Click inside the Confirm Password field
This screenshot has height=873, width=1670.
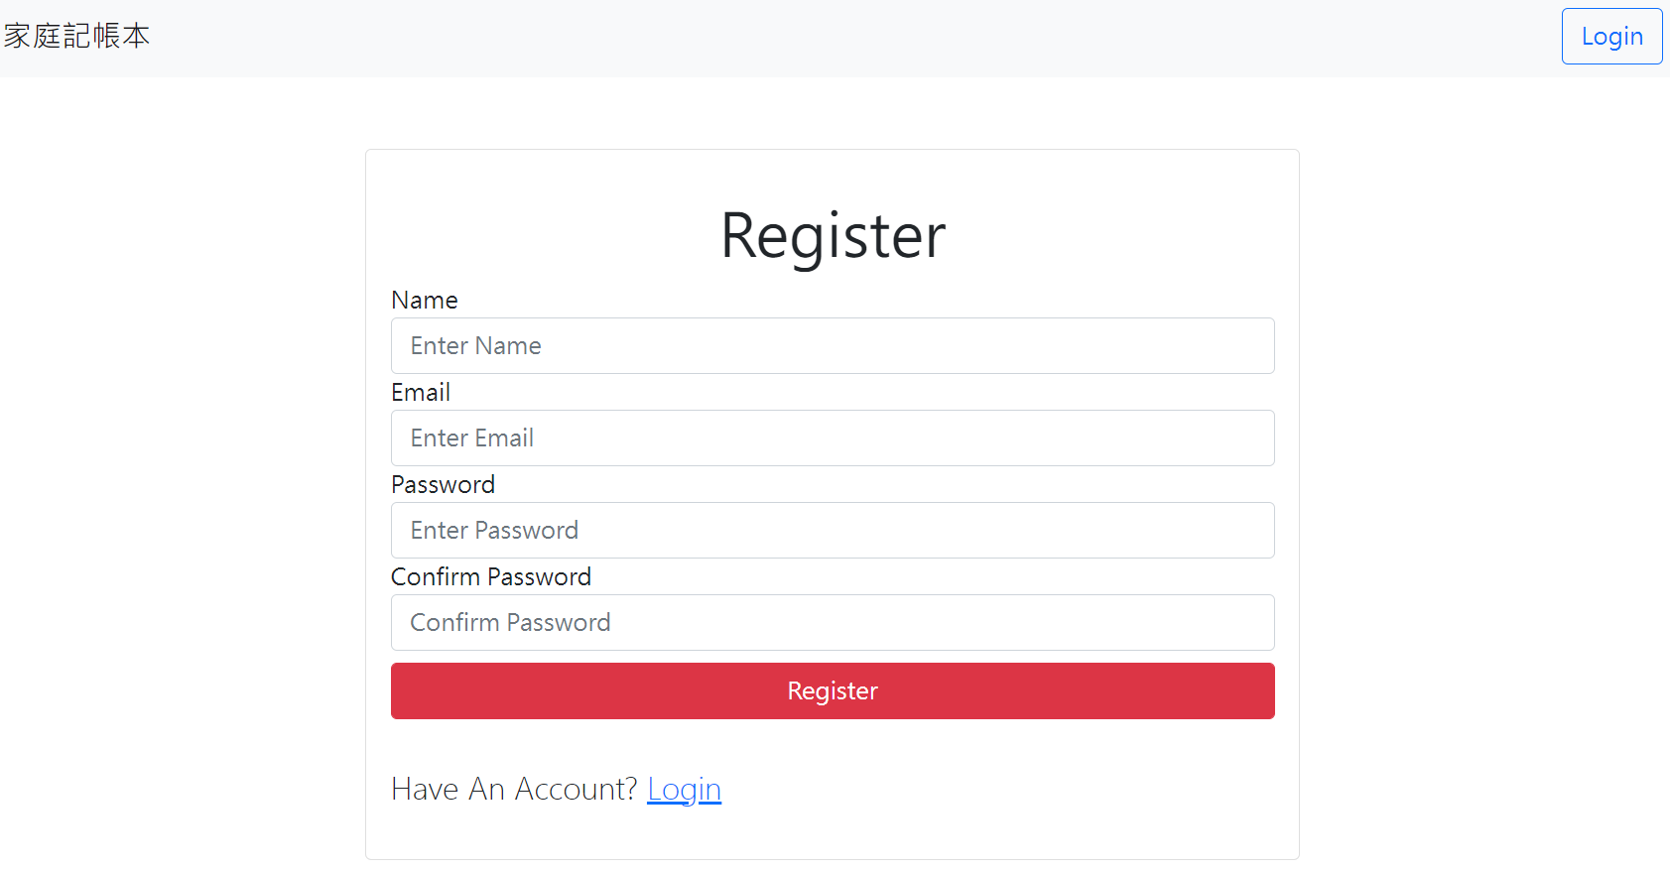pos(832,622)
